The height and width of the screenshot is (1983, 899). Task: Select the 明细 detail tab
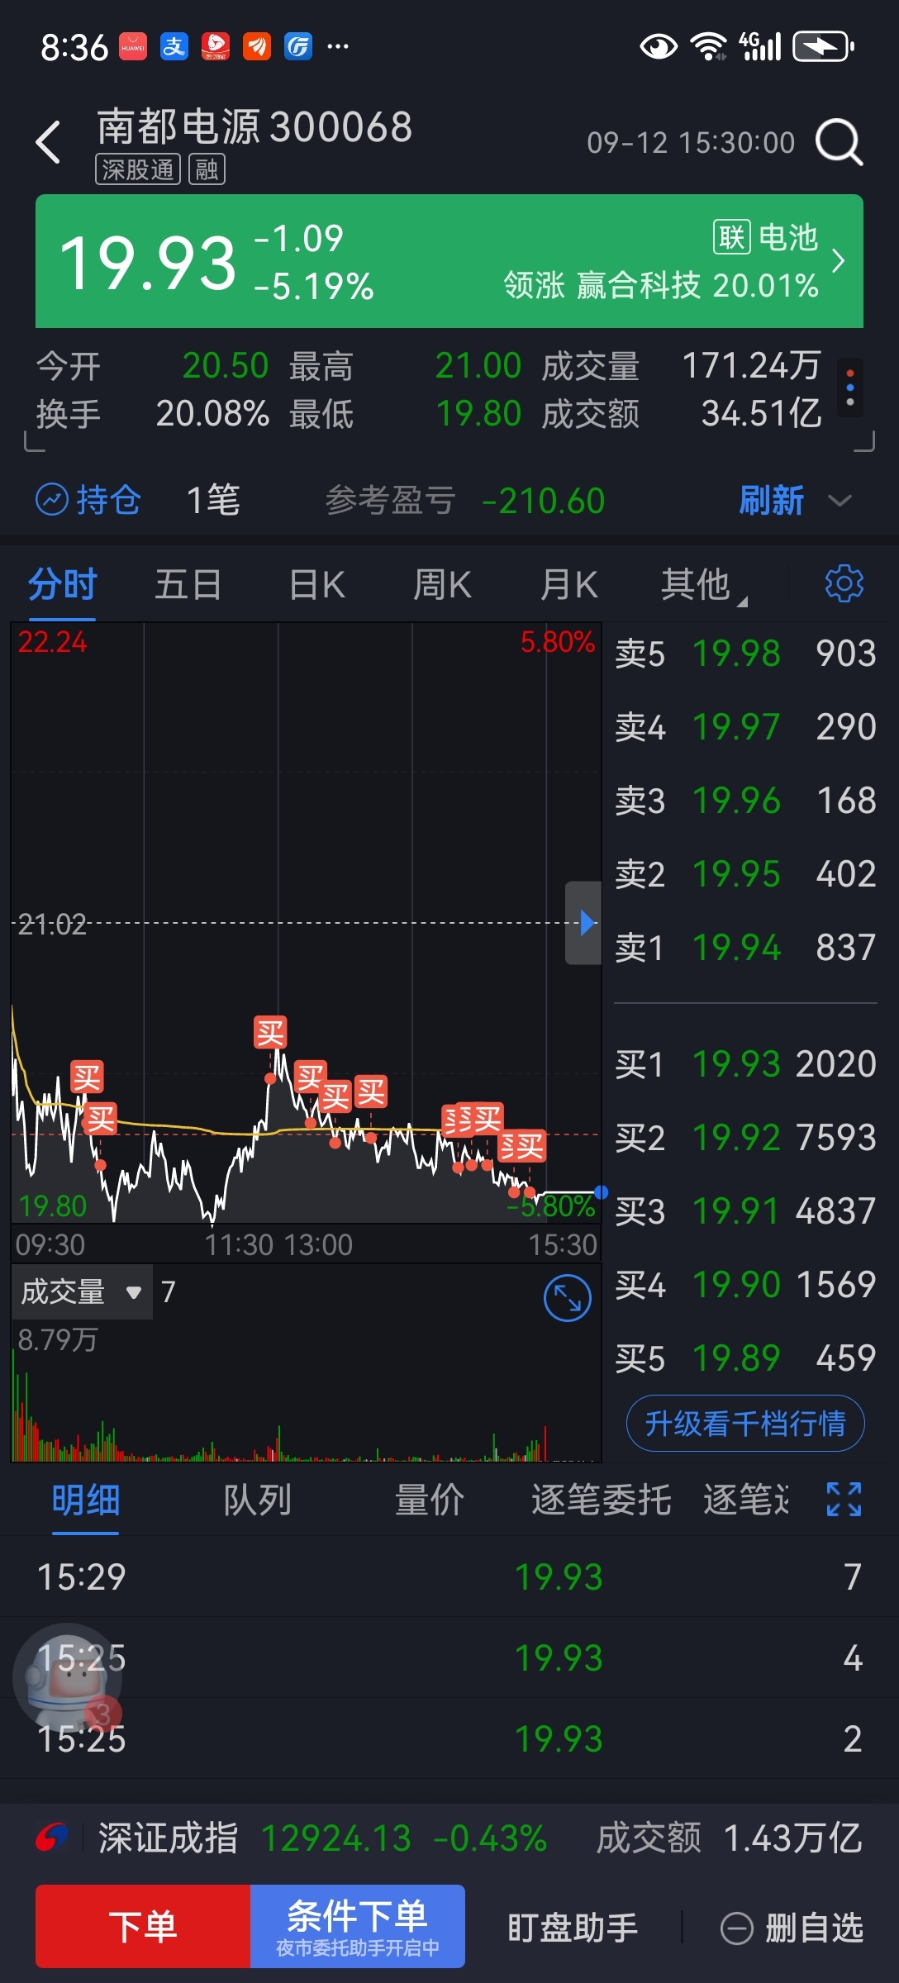tap(86, 1500)
